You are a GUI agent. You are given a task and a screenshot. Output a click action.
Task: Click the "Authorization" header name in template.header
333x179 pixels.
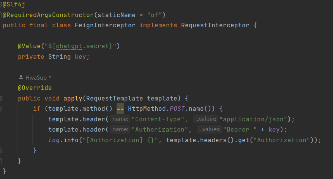pyautogui.click(x=160, y=129)
